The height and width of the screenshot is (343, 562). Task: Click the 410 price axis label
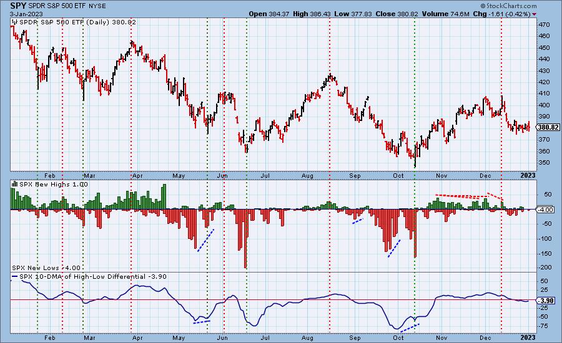[x=544, y=94]
